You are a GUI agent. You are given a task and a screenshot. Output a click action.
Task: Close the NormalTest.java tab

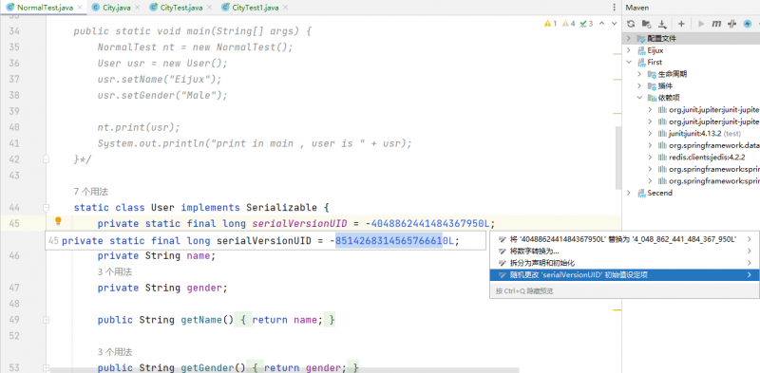point(80,8)
